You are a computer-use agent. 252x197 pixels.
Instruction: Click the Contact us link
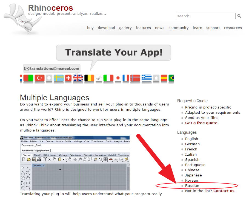pyautogui.click(x=224, y=191)
